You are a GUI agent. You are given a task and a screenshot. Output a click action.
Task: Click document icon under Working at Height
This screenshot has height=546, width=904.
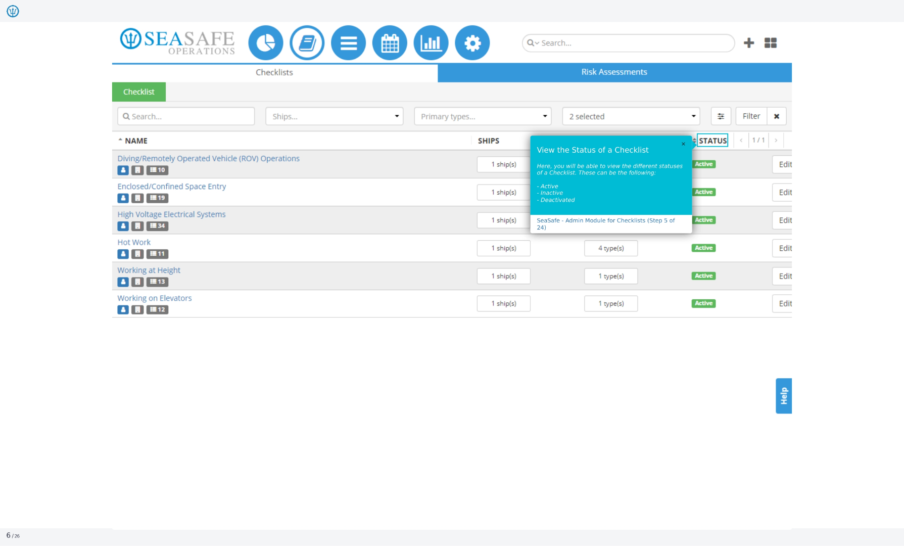click(137, 282)
